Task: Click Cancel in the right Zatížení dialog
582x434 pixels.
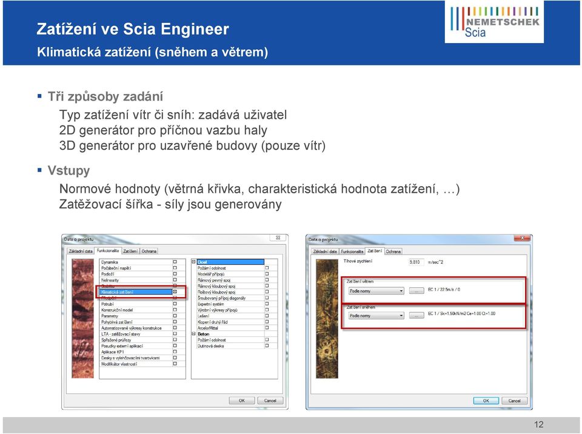Action: click(515, 401)
